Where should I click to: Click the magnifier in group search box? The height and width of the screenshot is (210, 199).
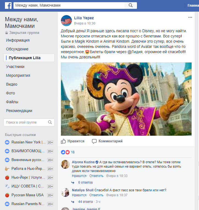(50, 122)
